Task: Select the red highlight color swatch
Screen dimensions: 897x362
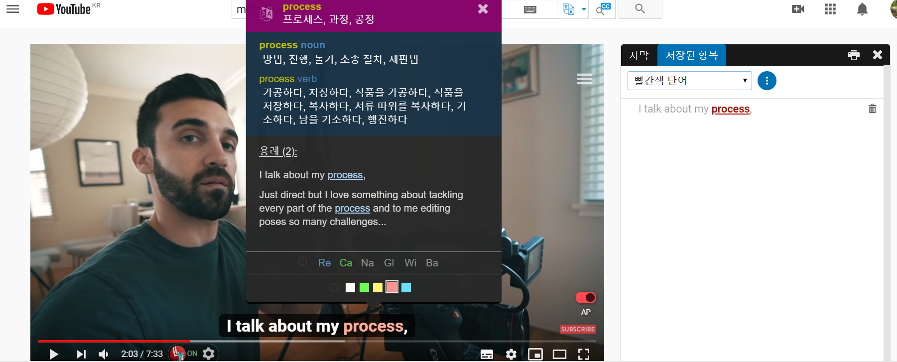Action: tap(392, 287)
